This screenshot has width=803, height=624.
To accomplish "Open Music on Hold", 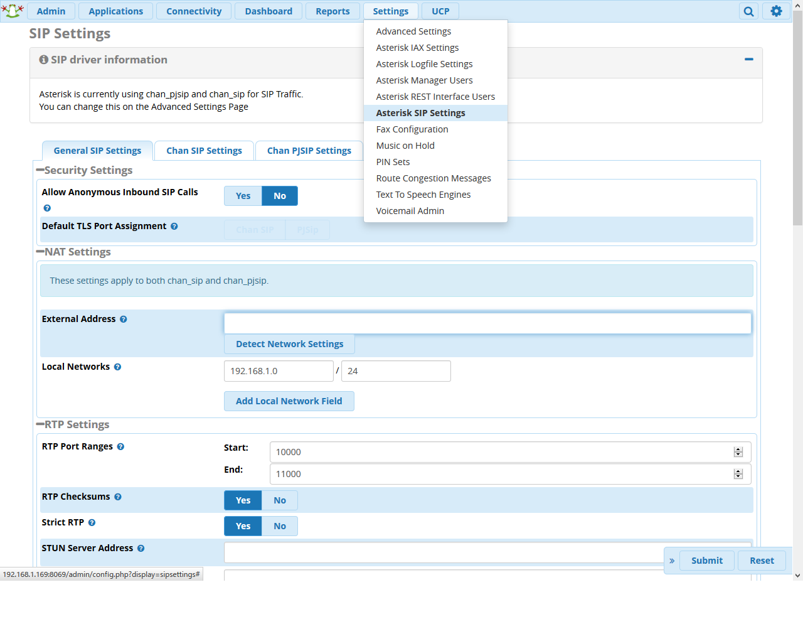I will 435,146.
